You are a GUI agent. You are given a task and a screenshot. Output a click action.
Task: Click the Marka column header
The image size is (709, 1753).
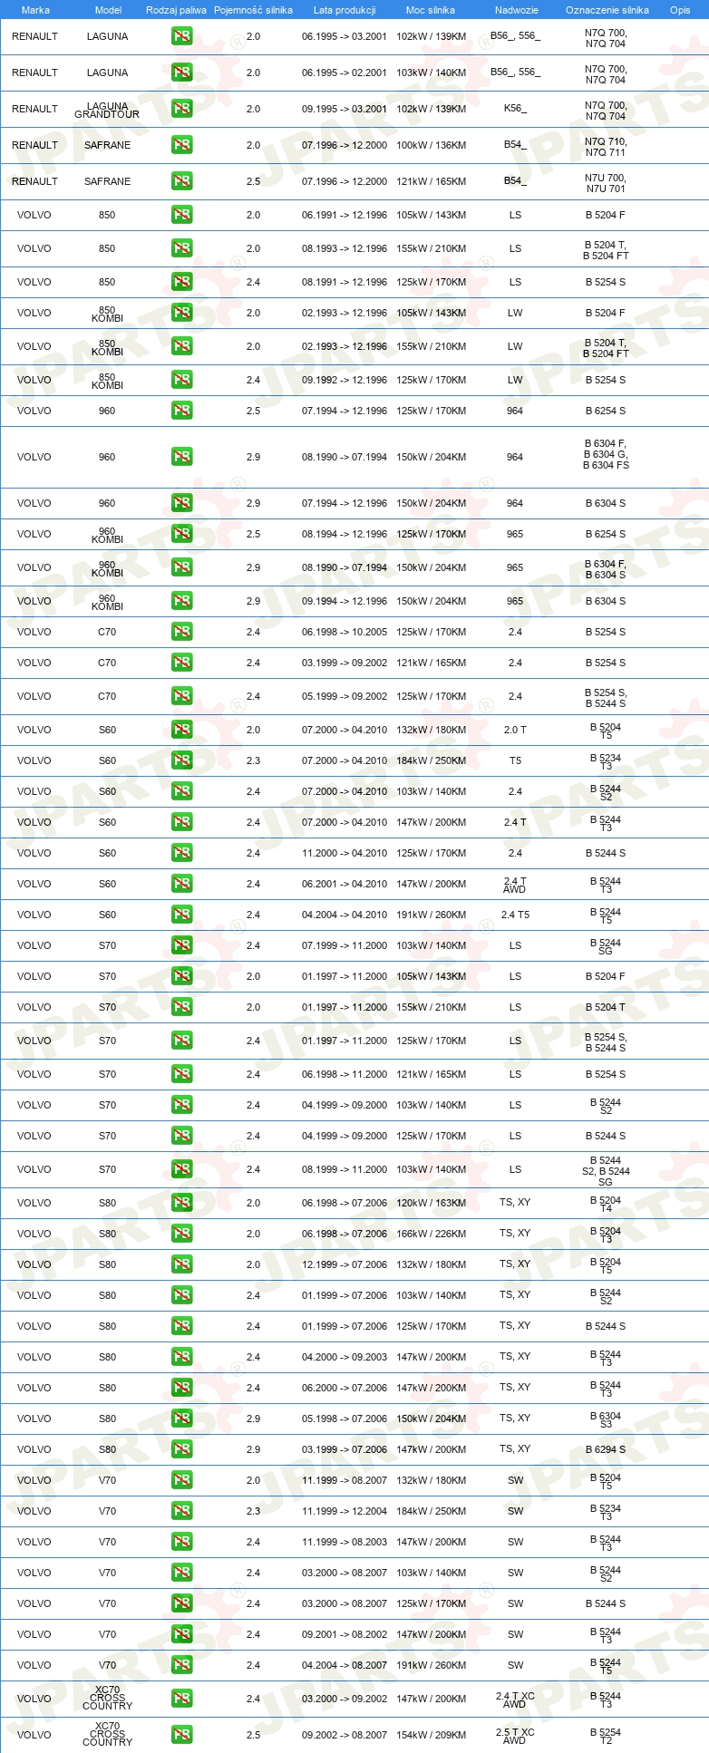[35, 10]
